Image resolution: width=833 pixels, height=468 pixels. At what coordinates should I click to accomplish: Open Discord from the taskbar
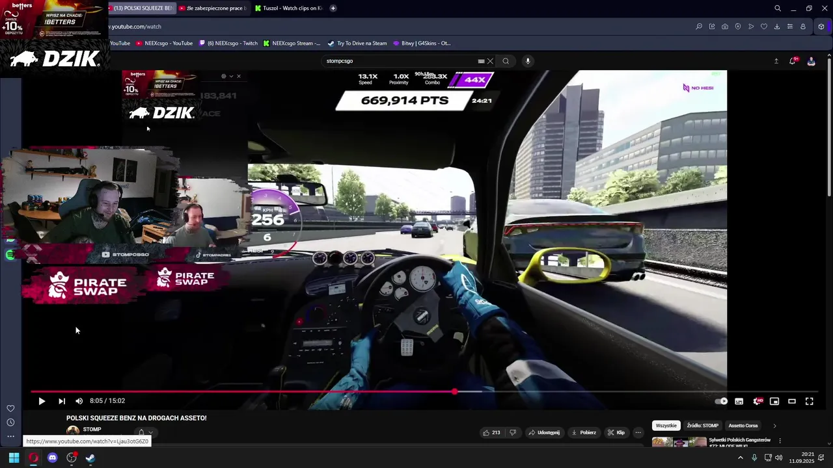click(53, 458)
